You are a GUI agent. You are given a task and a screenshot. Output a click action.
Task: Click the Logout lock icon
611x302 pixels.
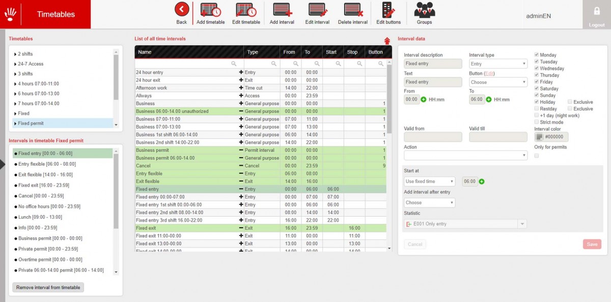click(597, 11)
